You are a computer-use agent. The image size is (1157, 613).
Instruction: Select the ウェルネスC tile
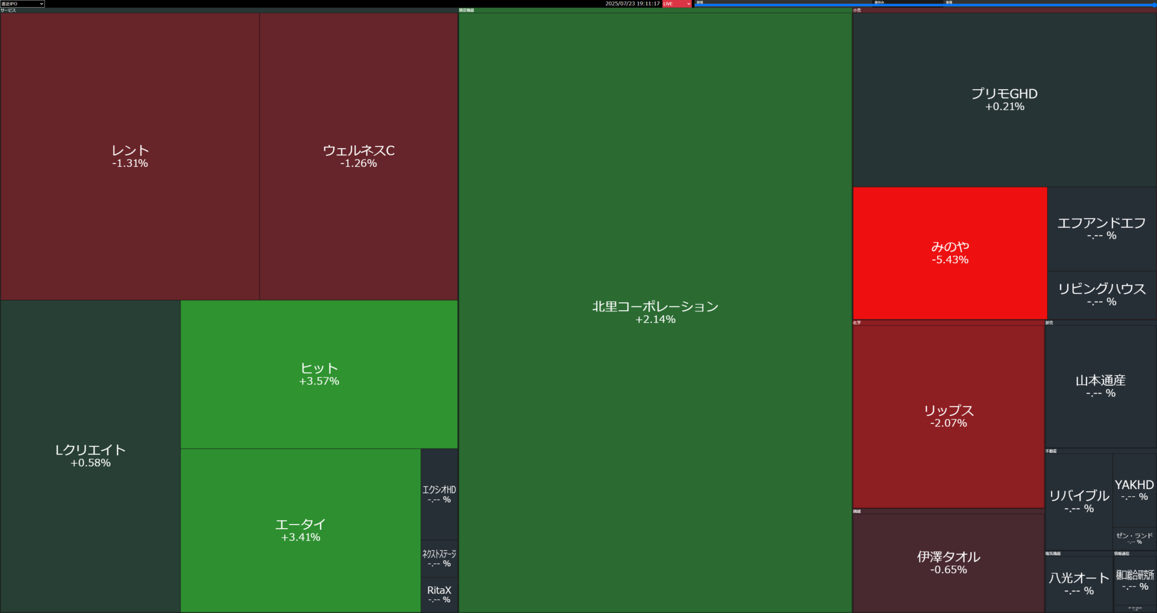click(x=359, y=157)
